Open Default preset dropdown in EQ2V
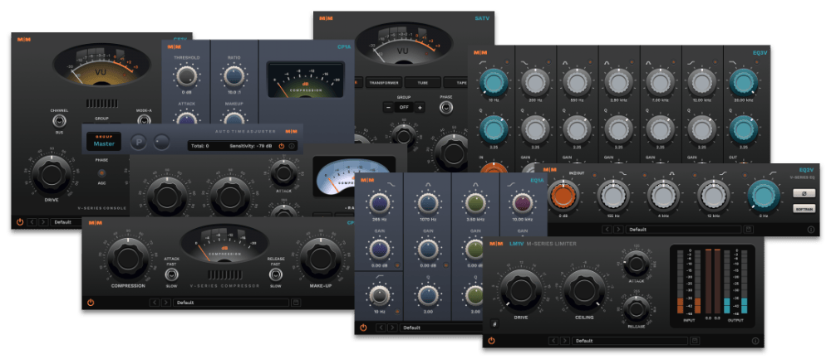This screenshot has width=831, height=359. tap(684, 230)
